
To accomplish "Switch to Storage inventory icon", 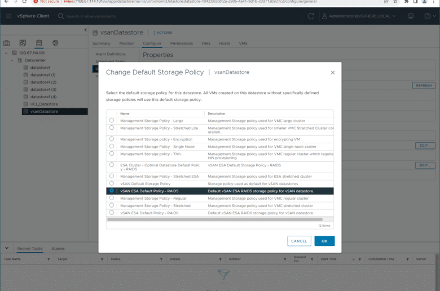I will 39,43.
